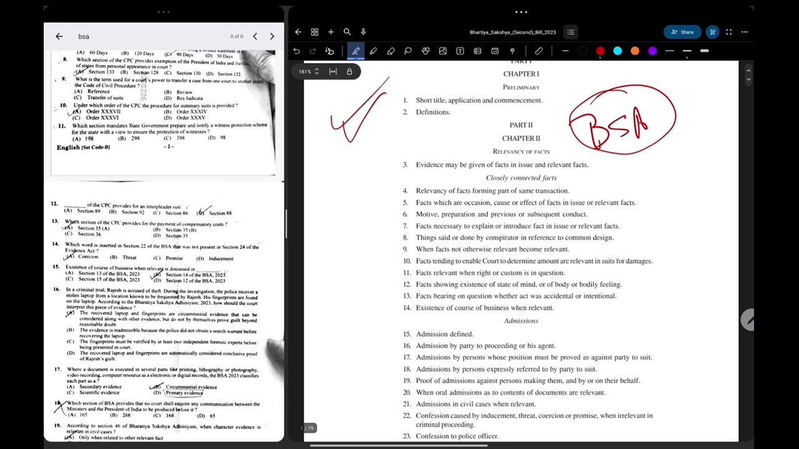Tap the 'Closely connected facts' heading
Screen dimensions: 799x449
pos(521,178)
